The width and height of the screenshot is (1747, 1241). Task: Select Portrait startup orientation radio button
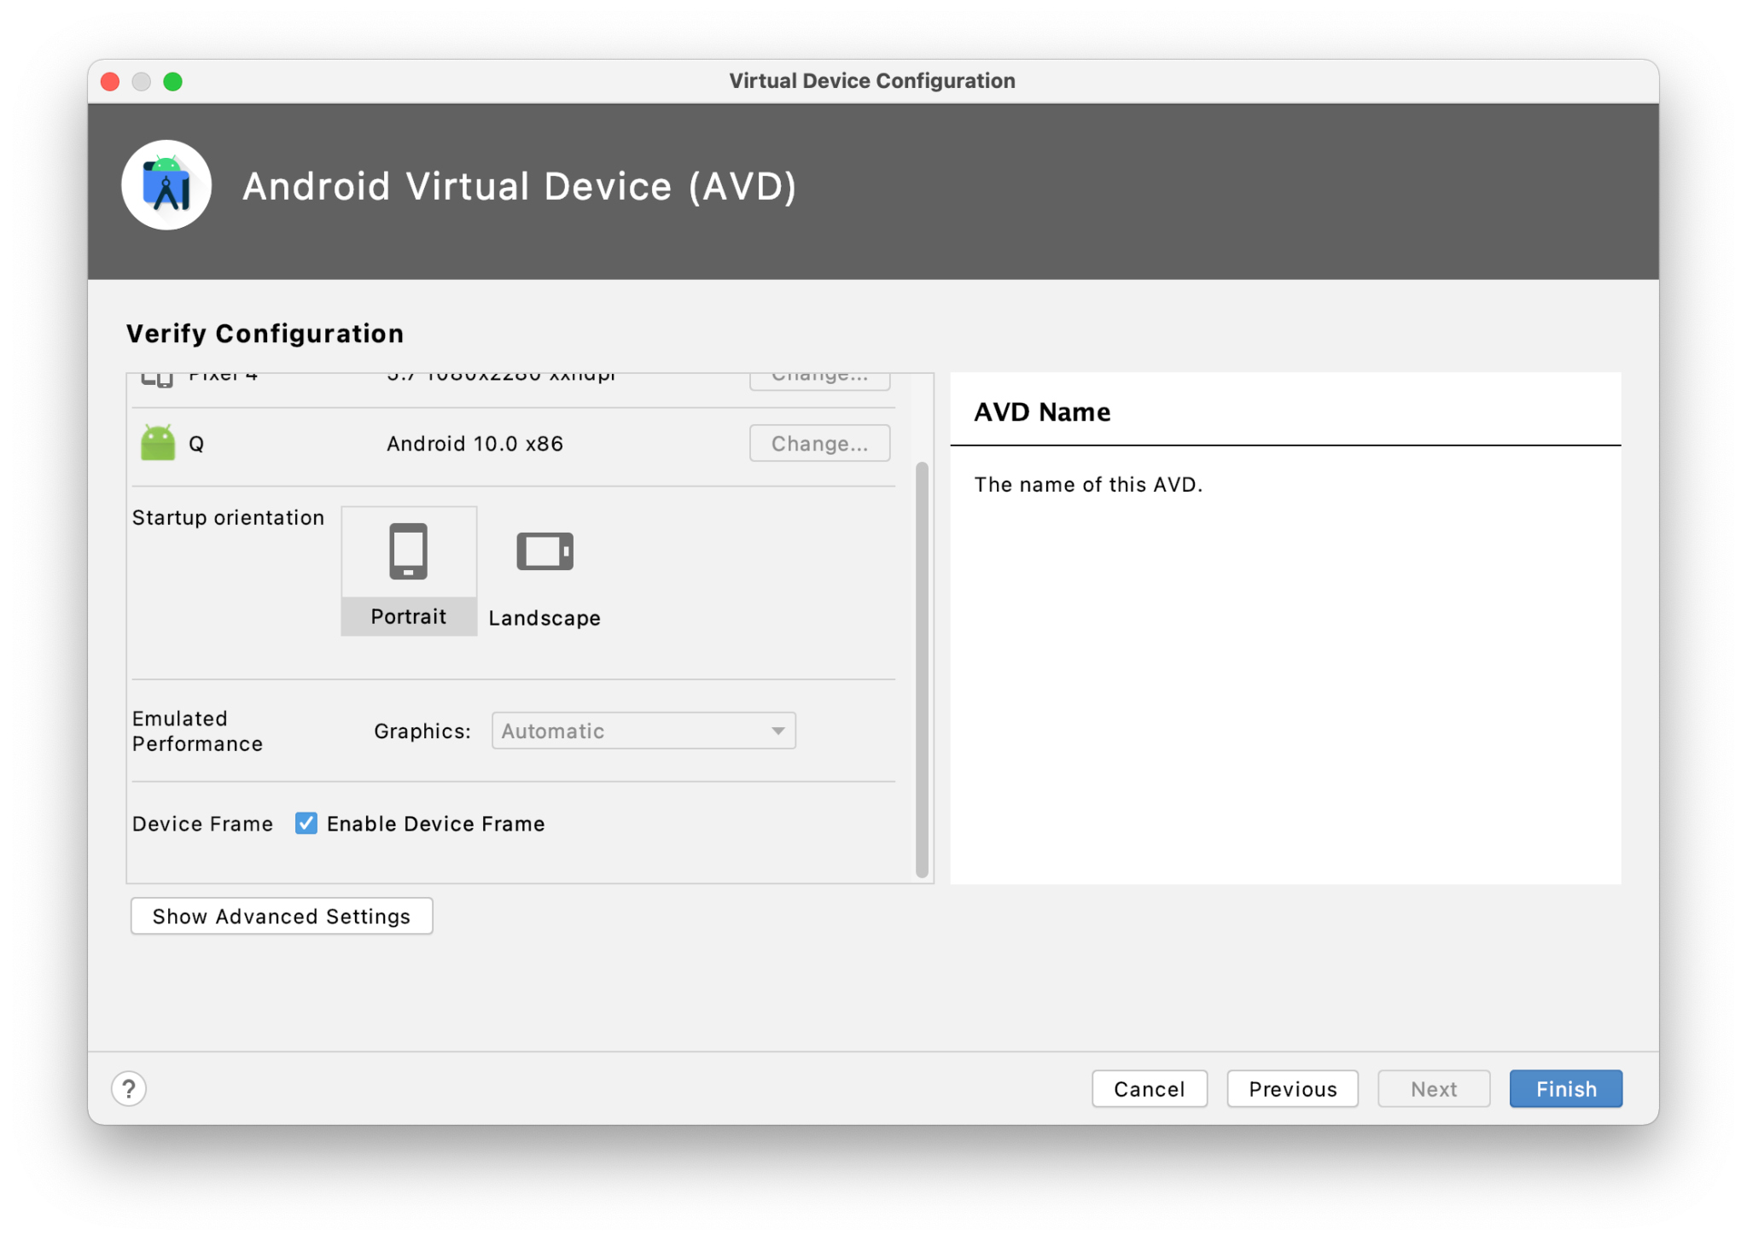coord(408,569)
